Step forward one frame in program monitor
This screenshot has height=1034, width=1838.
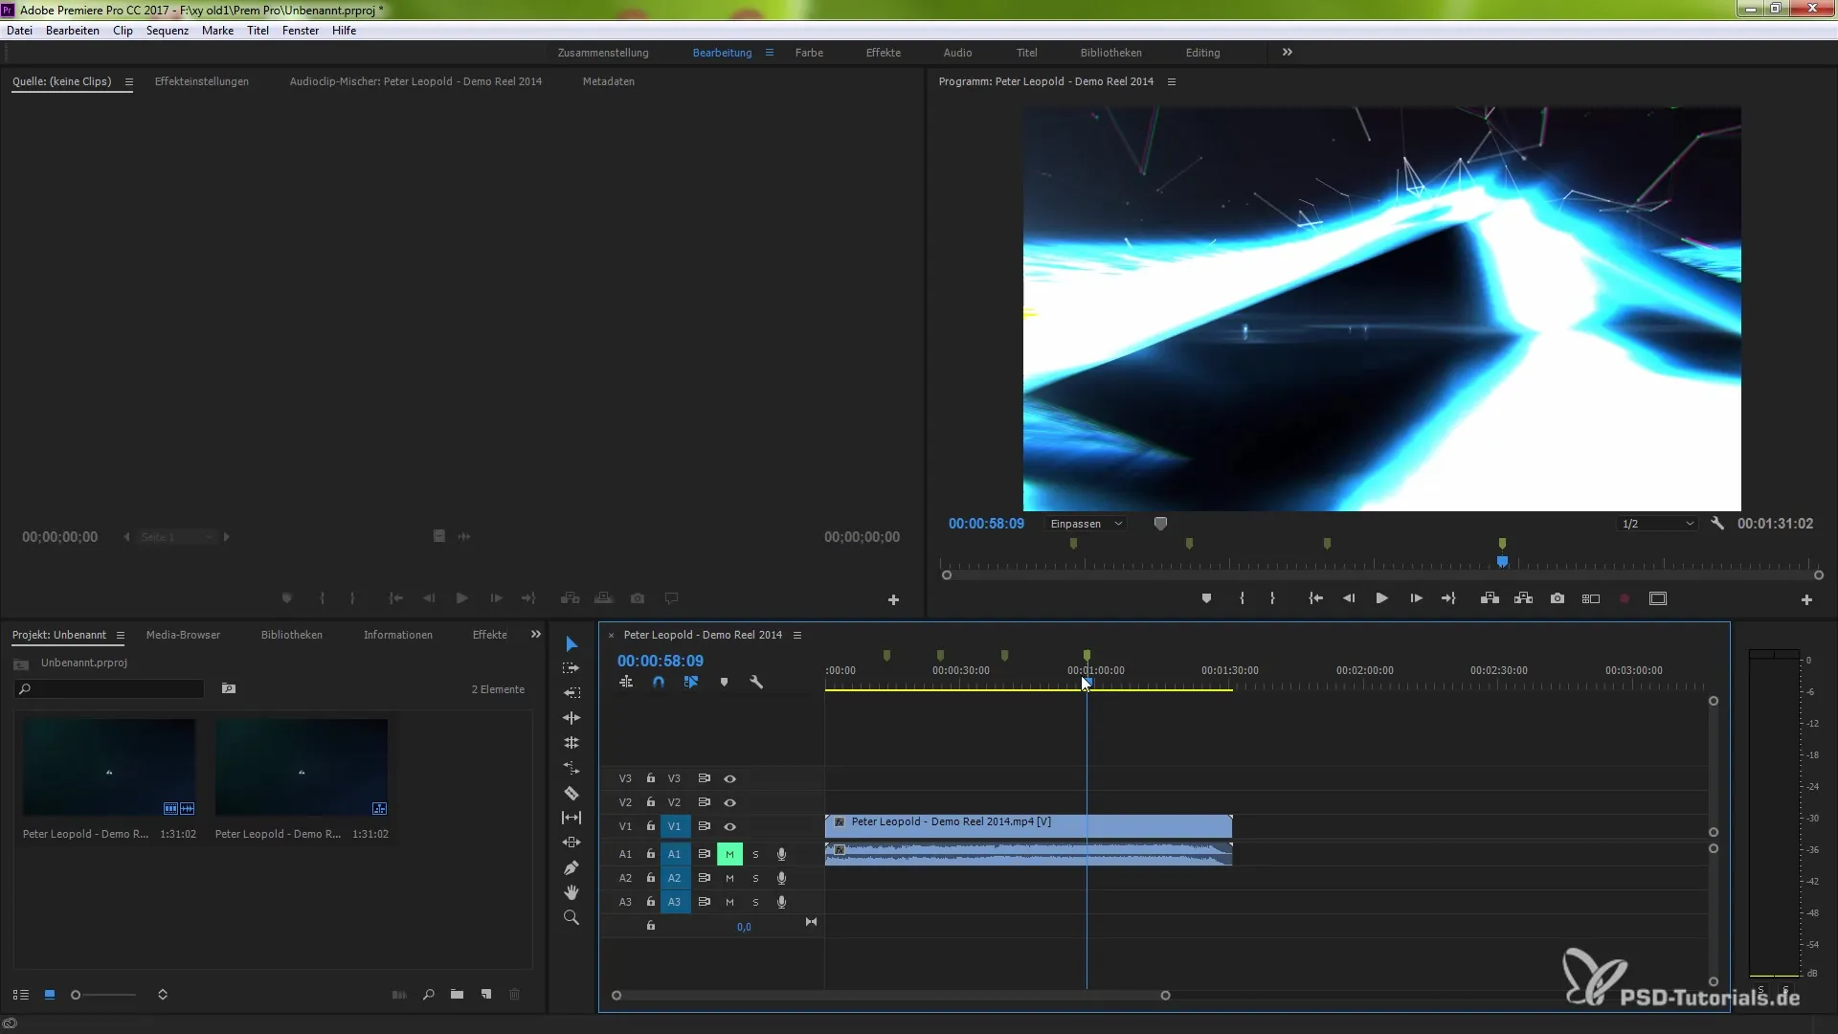coord(1416,598)
